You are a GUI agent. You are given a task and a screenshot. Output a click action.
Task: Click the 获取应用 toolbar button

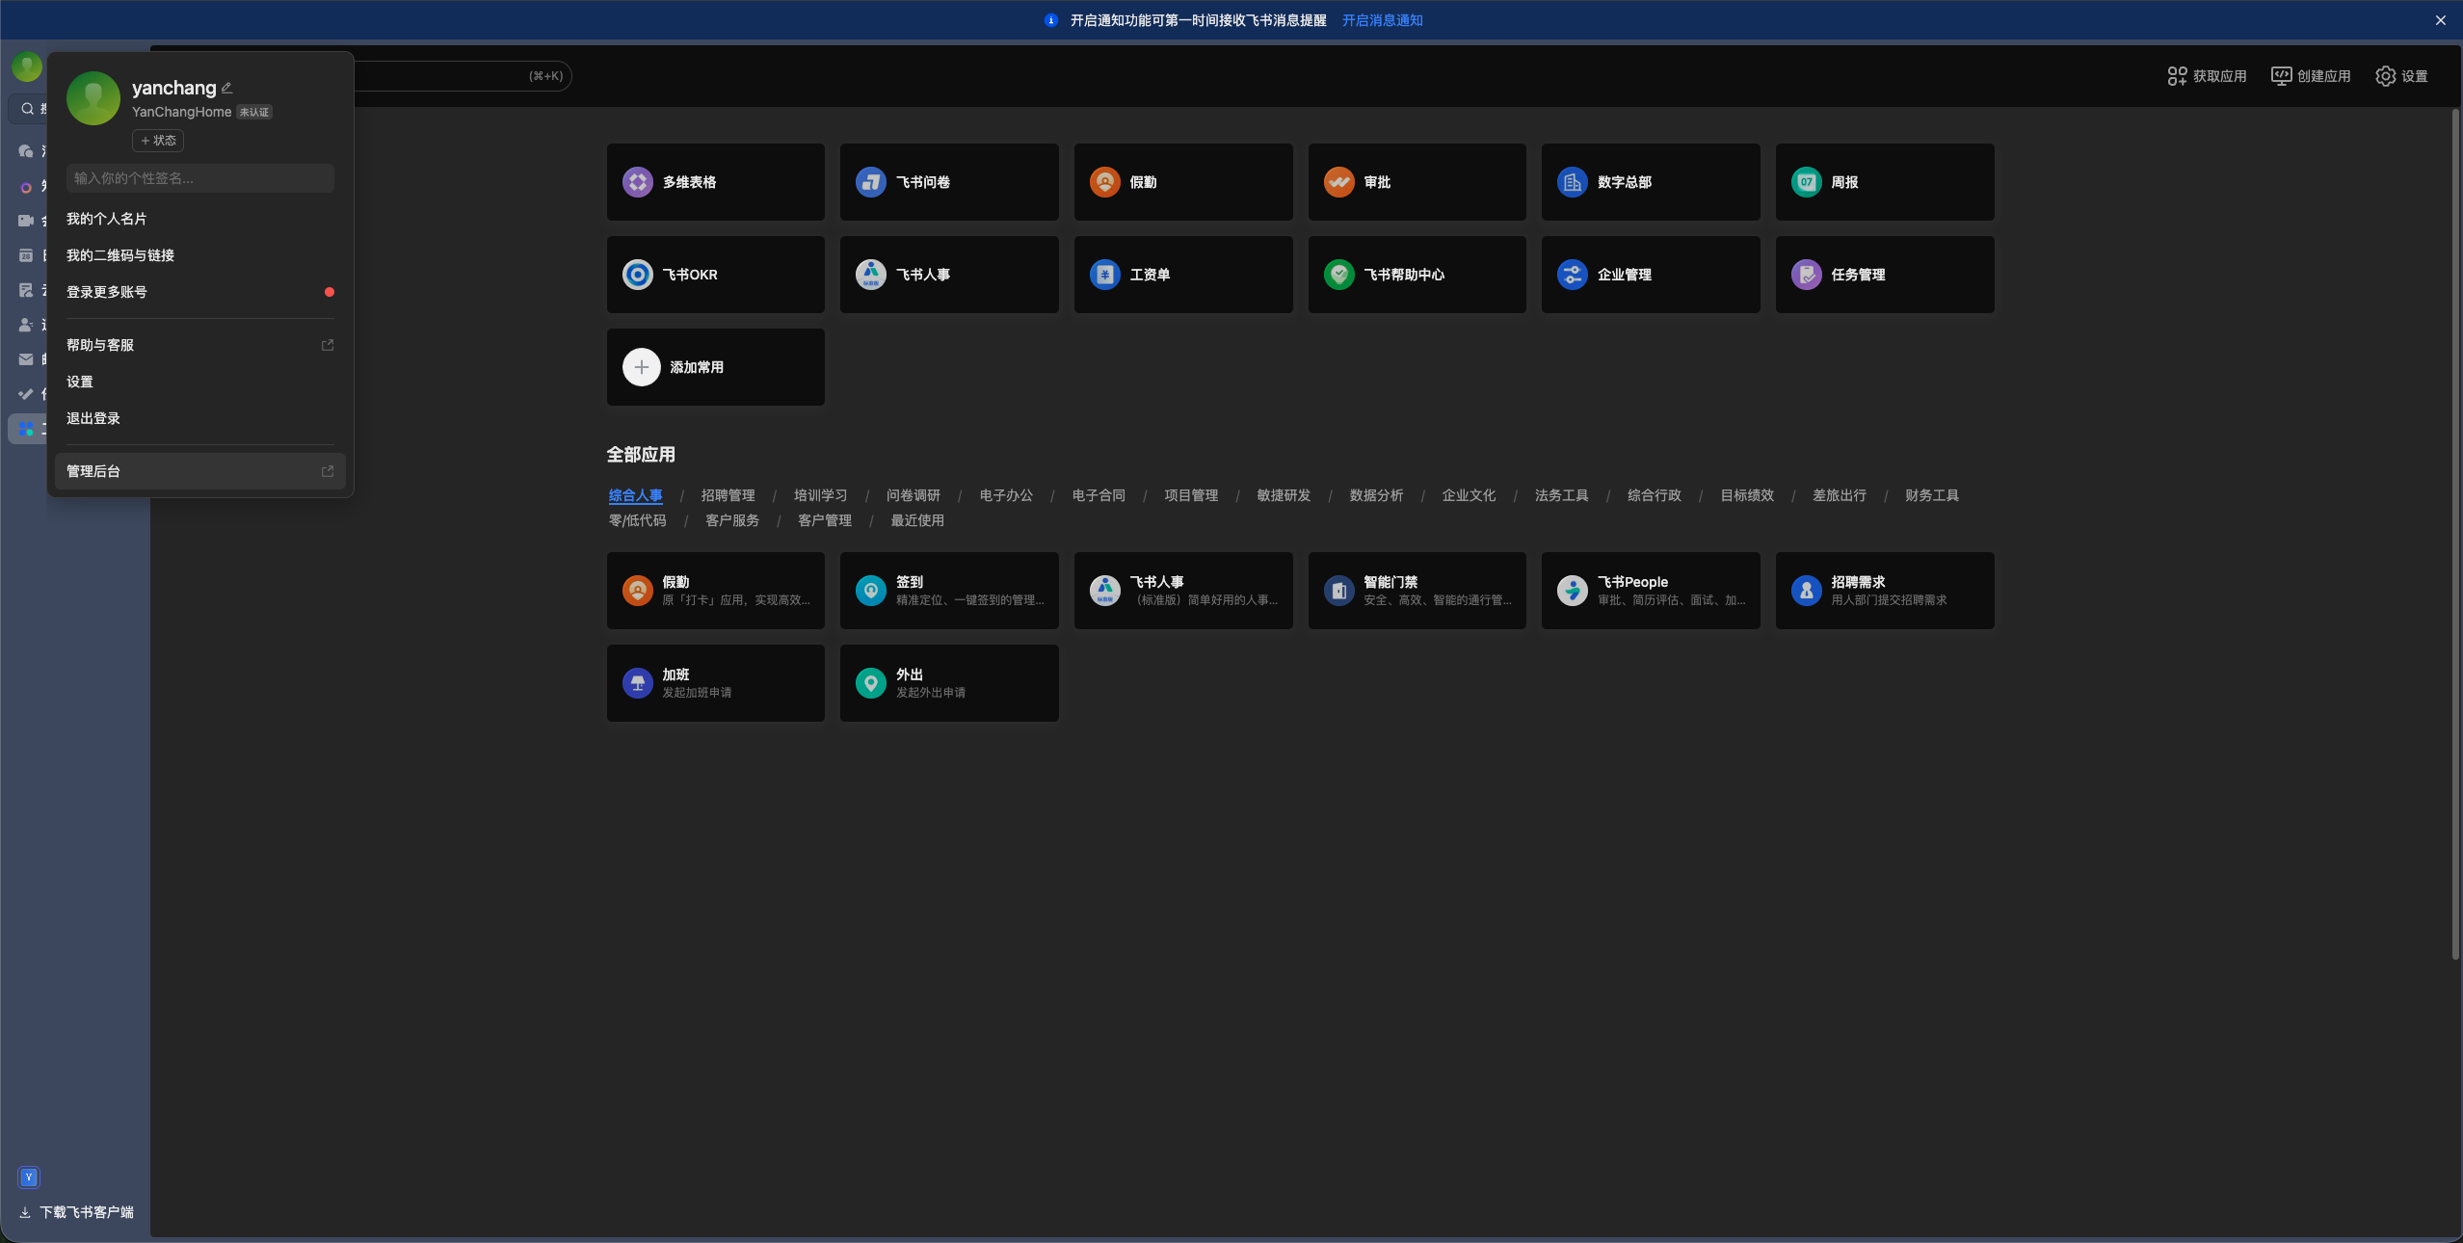pyautogui.click(x=2207, y=76)
